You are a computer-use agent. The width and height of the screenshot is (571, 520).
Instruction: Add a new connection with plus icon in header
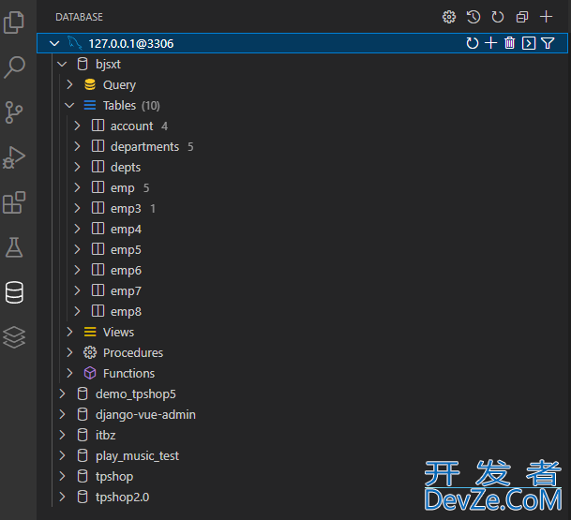click(546, 17)
